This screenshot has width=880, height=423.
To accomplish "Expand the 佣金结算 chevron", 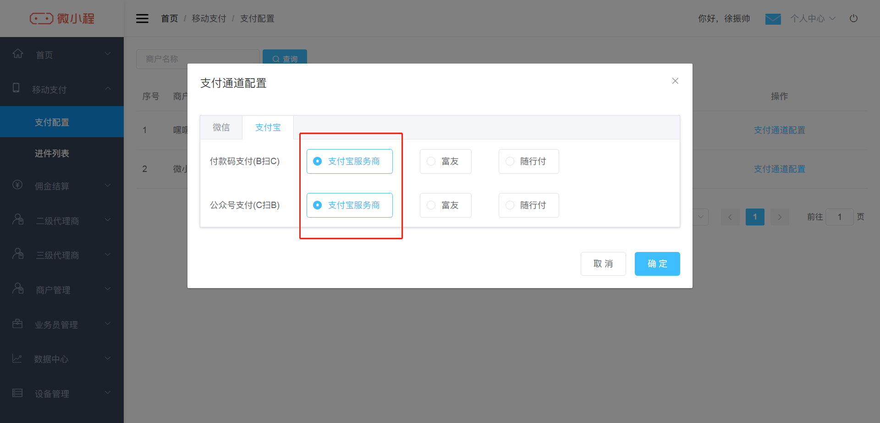I will tap(108, 185).
